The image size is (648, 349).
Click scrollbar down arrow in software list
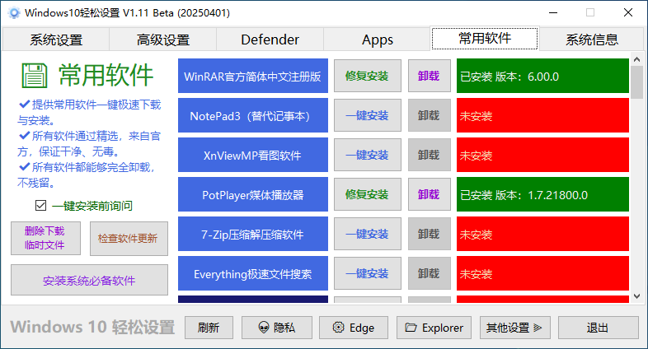point(636,296)
